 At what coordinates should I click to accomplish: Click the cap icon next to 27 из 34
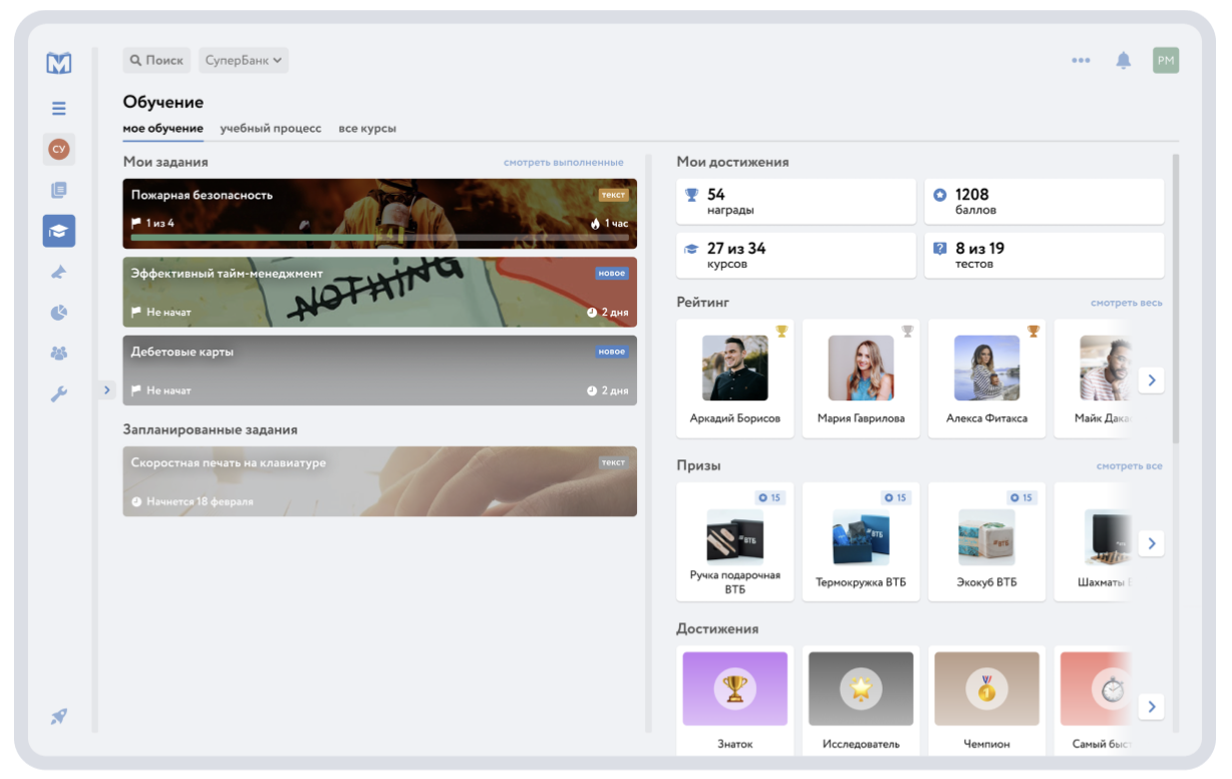[691, 249]
